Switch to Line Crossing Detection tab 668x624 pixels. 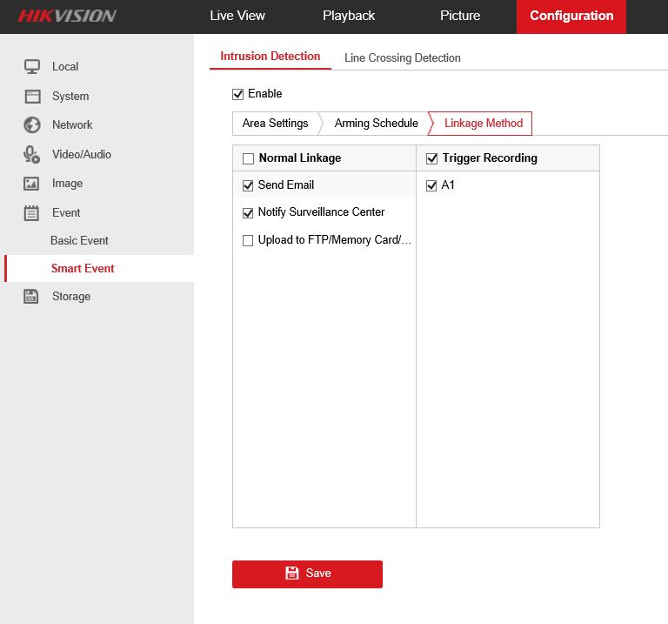tap(402, 57)
